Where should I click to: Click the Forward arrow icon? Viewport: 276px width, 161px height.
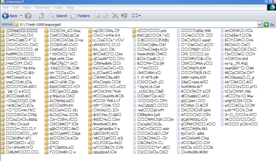28,16
